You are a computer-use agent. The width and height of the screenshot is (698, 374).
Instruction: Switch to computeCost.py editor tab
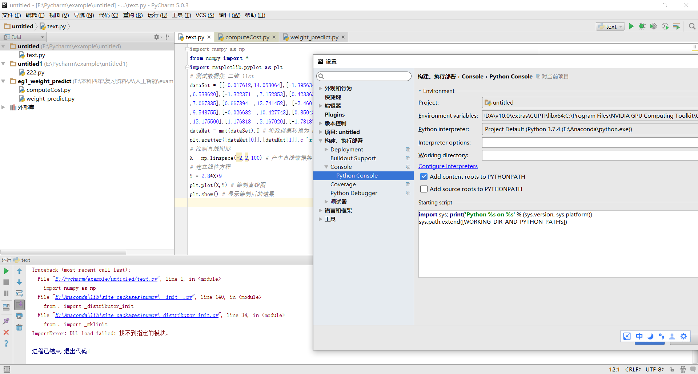click(x=247, y=37)
